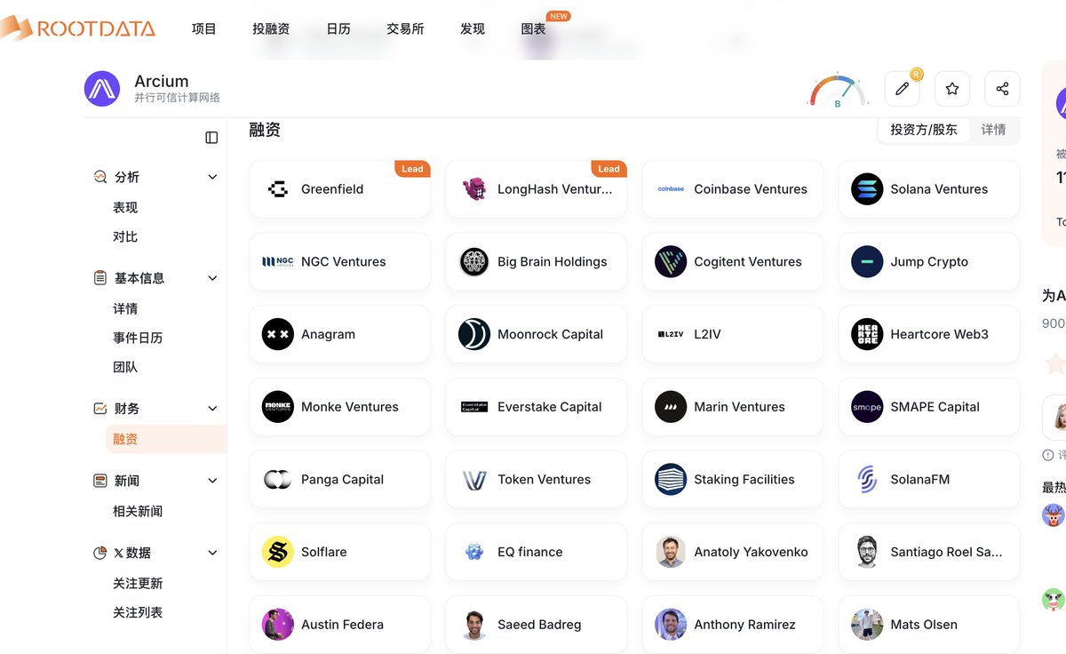The image size is (1066, 654).
Task: Switch to 详情 view
Action: coord(993,130)
